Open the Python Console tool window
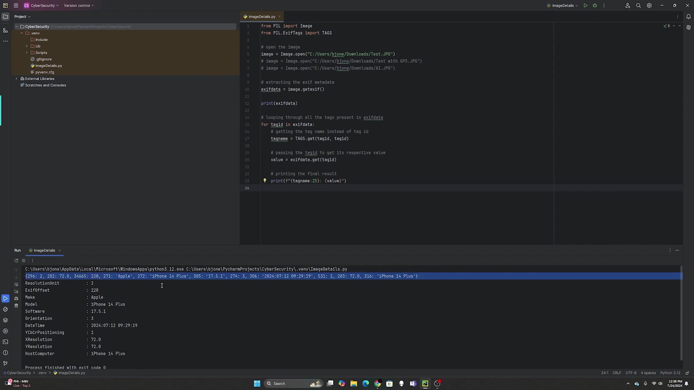Image resolution: width=694 pixels, height=390 pixels. pos(5,309)
